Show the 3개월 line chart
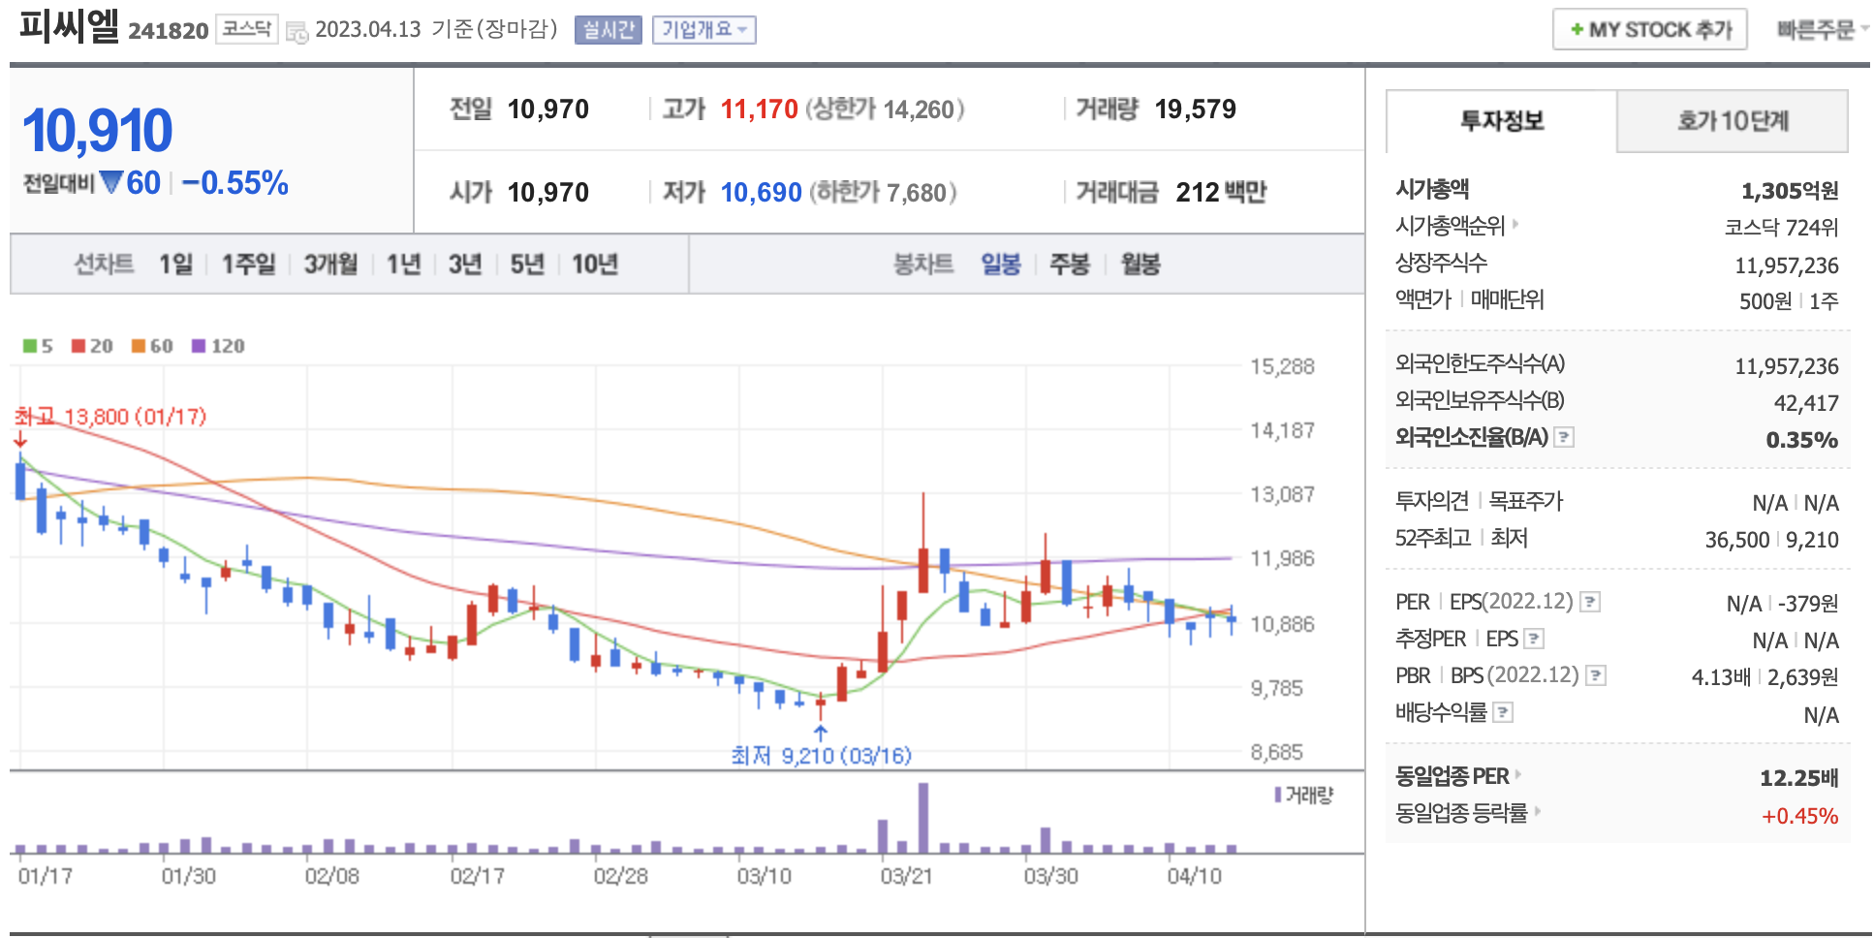Screen dimensions: 1874x938 click(330, 265)
